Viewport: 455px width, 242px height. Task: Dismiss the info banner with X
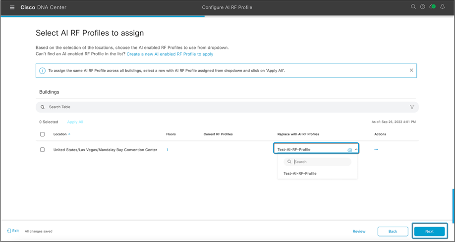411,70
